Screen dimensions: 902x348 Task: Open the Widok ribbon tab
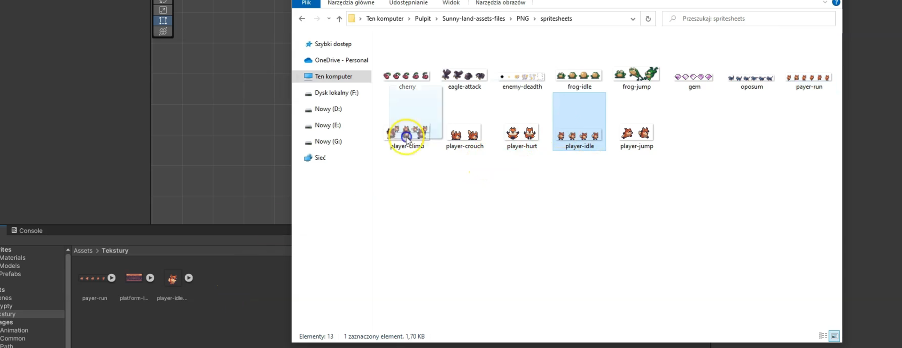coord(451,3)
